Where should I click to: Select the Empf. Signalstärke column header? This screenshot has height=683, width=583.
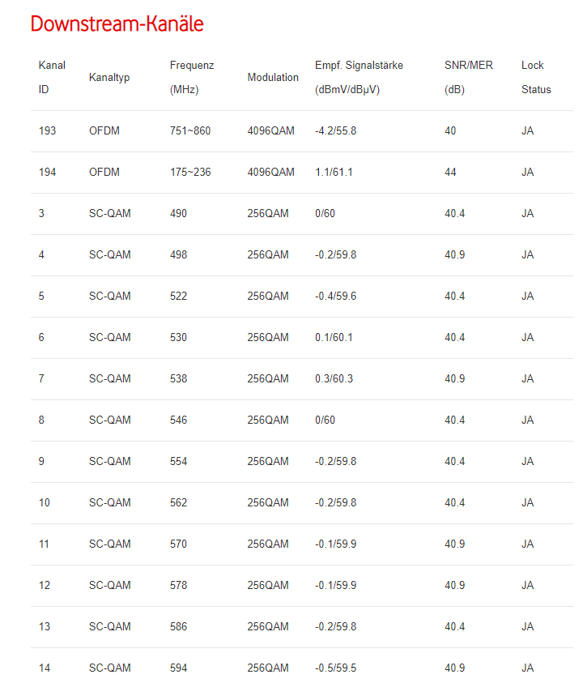(x=359, y=77)
